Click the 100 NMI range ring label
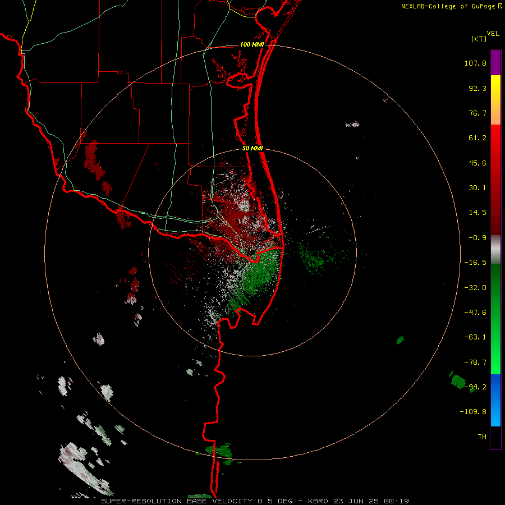Viewport: 505px width, 505px height. [x=252, y=44]
